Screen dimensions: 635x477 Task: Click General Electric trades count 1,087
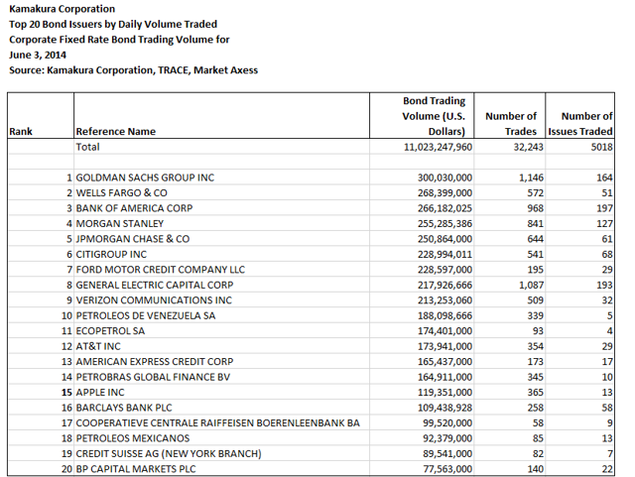pos(532,285)
